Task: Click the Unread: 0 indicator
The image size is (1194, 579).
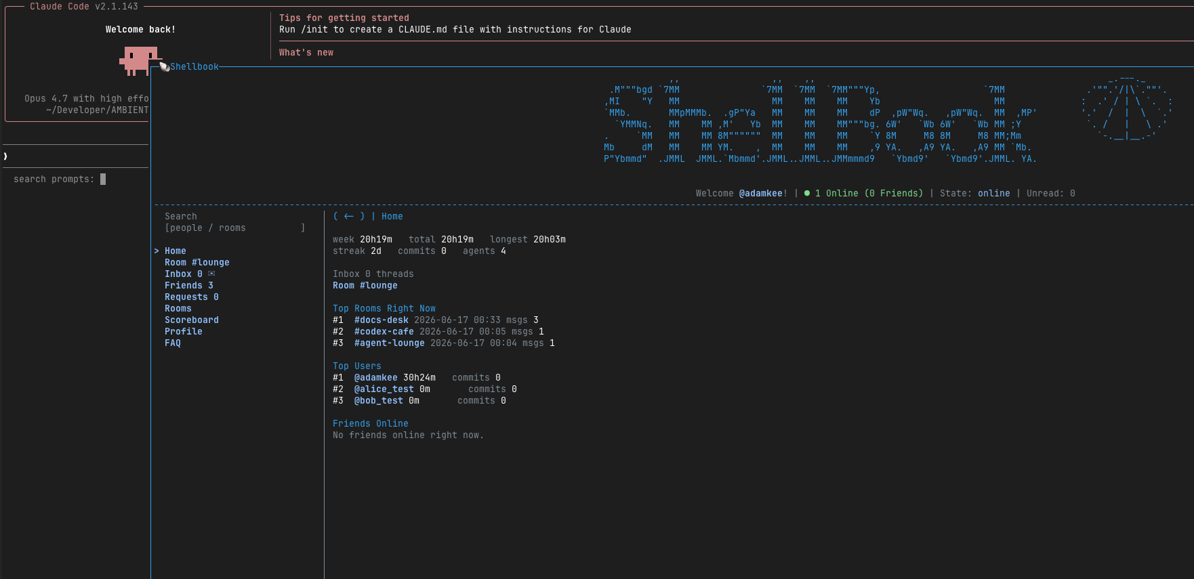Action: [x=1051, y=193]
